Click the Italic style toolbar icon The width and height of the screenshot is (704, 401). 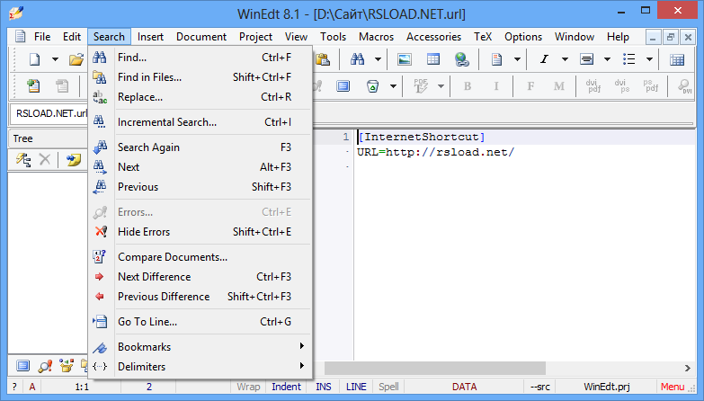point(544,58)
